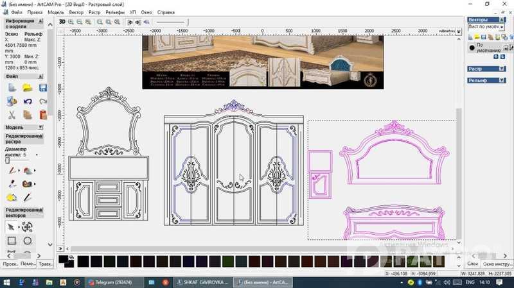This screenshot has height=288, width=514.
Task: Open the Рельефы menu
Action: [x=115, y=12]
